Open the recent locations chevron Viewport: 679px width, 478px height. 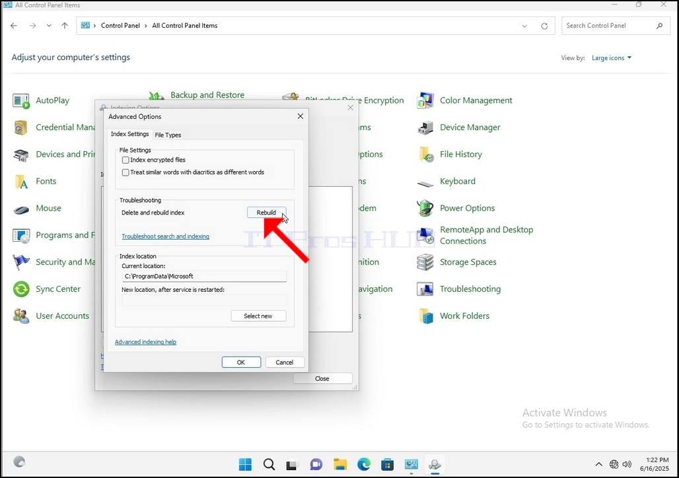click(49, 26)
